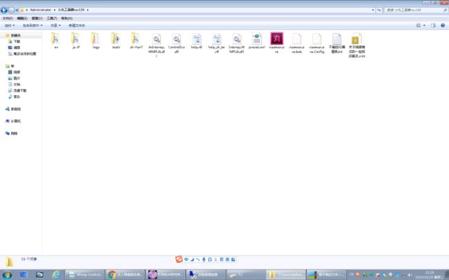Screen dimensions: 449x280
Task: Open the 'zh-HanT' folder
Action: pyautogui.click(x=136, y=41)
